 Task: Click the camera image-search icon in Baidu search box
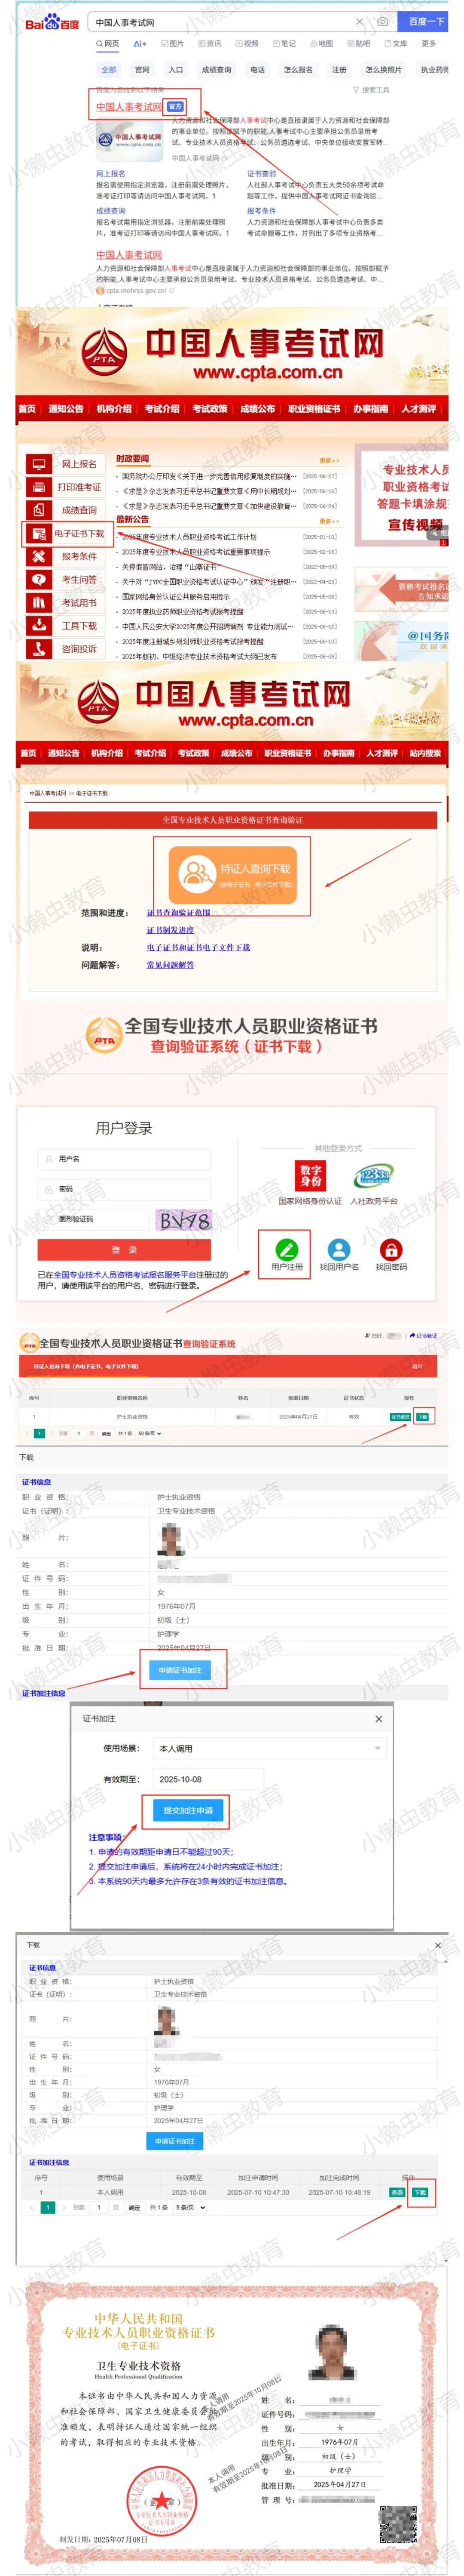pos(382,21)
